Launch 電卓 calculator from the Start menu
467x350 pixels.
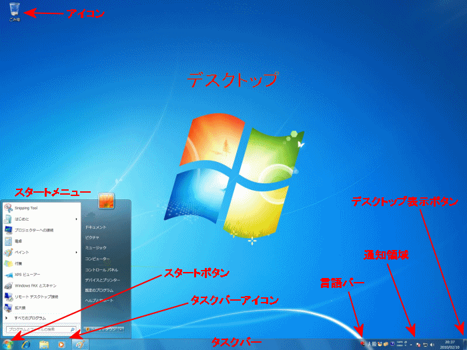(41, 241)
